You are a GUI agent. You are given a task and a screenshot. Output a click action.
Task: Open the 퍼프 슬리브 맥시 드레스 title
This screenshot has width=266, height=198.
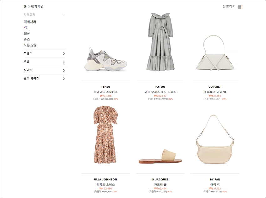pos(160,92)
